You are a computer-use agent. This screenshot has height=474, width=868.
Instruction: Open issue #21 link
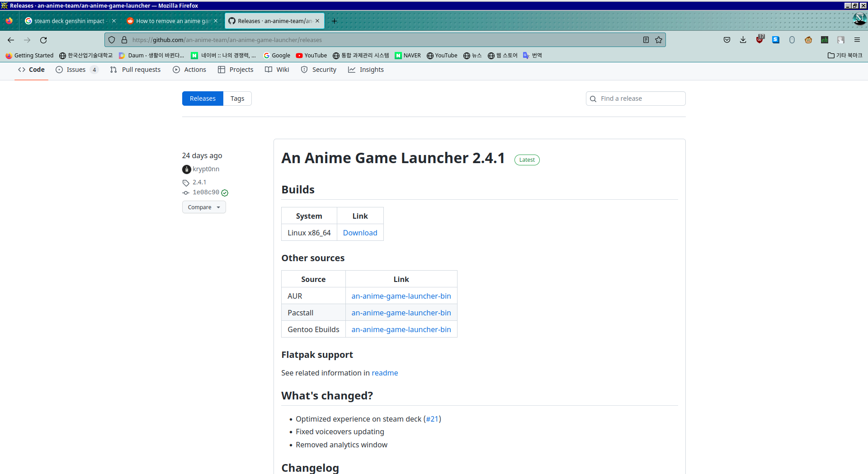point(432,419)
